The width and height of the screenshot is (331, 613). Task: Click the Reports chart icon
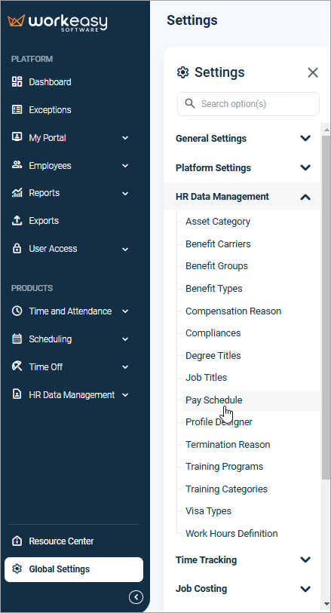tap(17, 193)
